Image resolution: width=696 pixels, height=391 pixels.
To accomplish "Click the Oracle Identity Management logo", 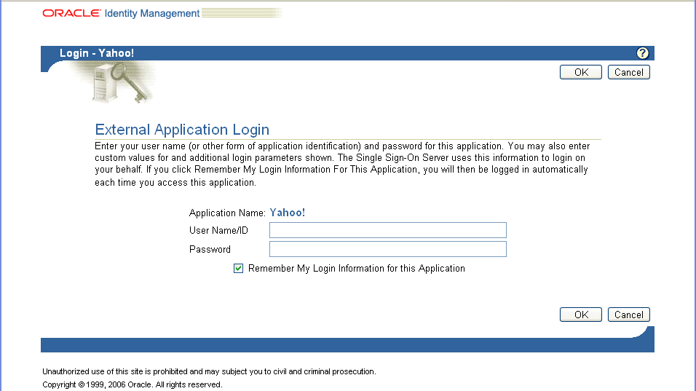I will 121,13.
